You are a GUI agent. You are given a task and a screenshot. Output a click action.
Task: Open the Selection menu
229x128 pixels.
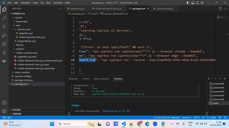pyautogui.click(x=25, y=3)
